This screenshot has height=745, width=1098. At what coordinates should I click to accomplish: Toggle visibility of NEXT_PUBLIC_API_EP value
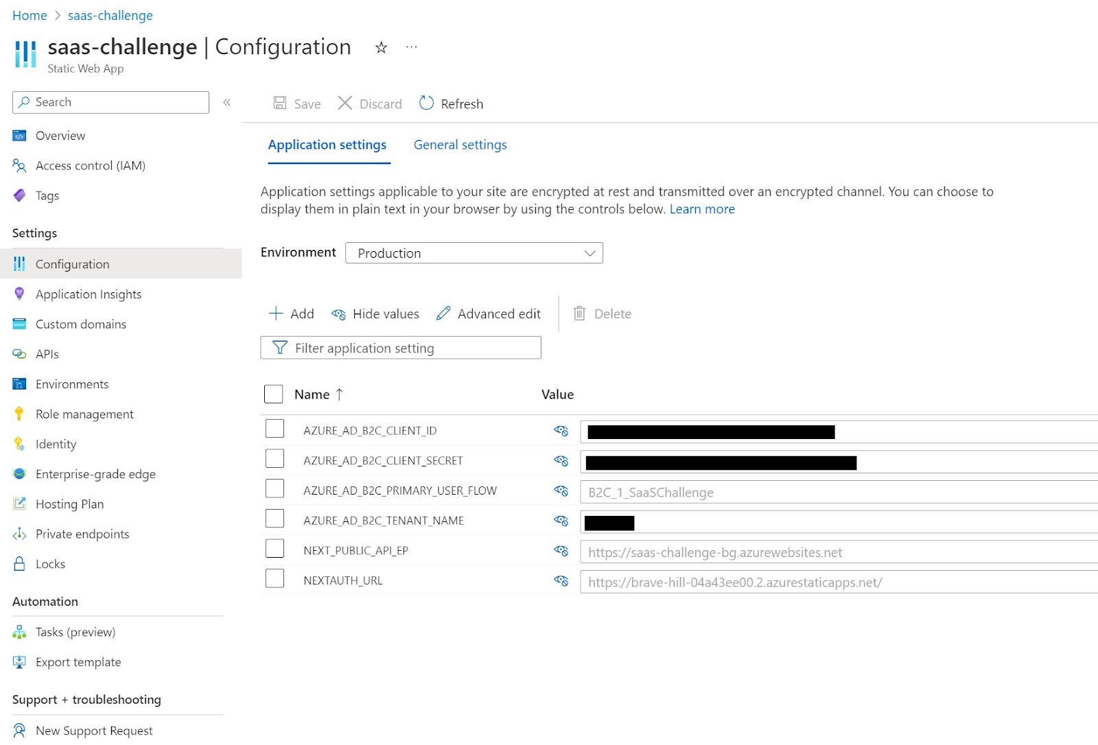pyautogui.click(x=561, y=551)
